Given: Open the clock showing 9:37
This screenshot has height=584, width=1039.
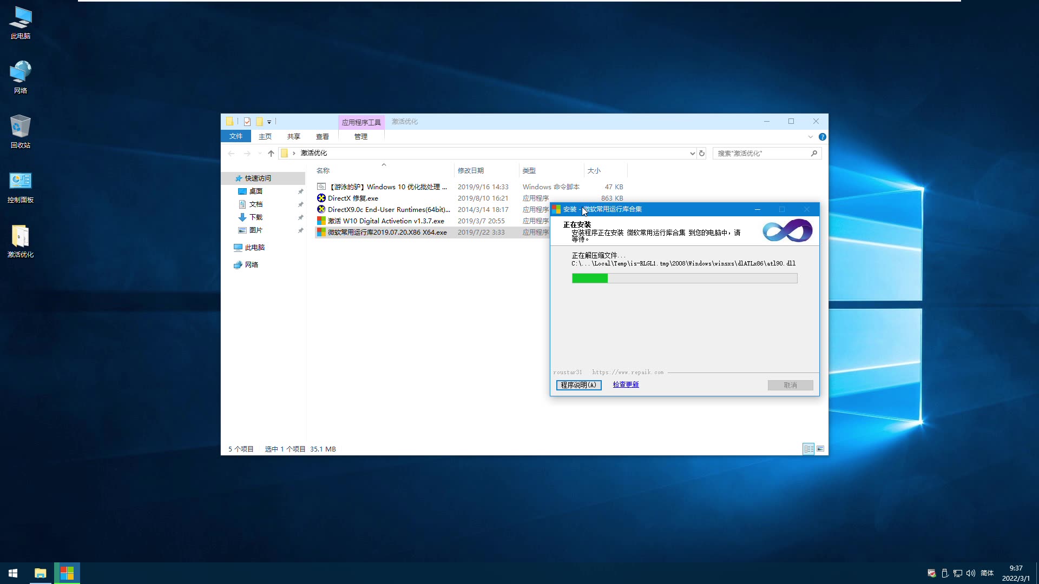Looking at the screenshot, I should click(x=1016, y=573).
